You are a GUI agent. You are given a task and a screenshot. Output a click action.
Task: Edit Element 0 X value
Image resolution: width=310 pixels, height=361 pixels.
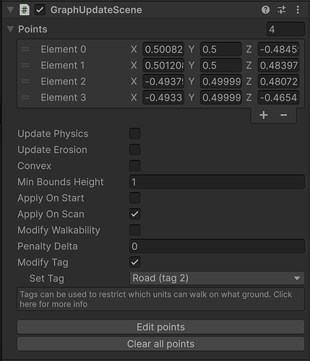click(x=163, y=49)
